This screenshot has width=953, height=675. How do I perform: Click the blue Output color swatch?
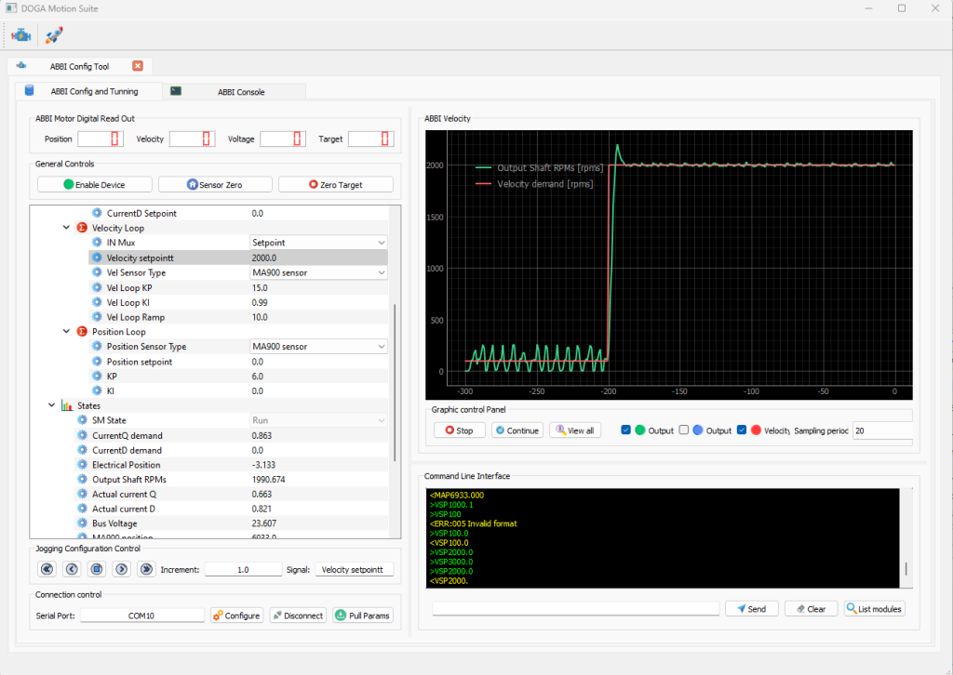pyautogui.click(x=698, y=430)
